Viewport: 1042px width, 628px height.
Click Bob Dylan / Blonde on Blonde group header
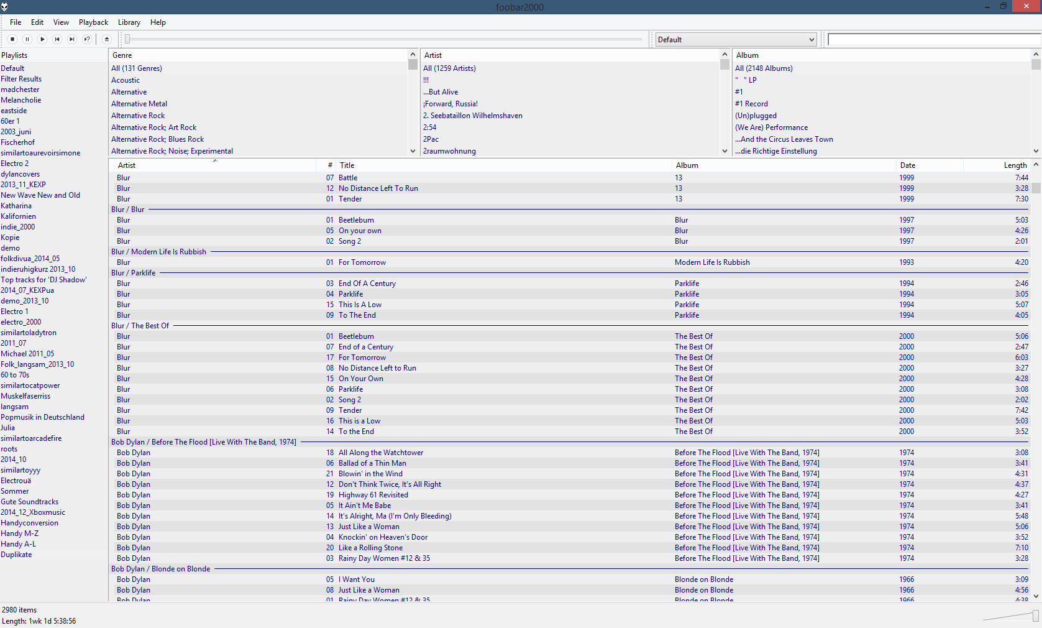(x=570, y=569)
